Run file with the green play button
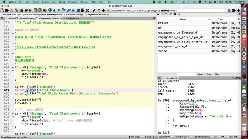The width and height of the screenshot is (248, 139). click(31, 10)
